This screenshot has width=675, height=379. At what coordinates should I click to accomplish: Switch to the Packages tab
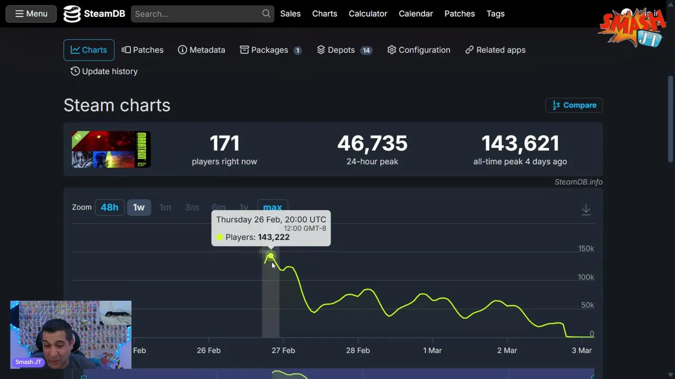click(x=270, y=50)
